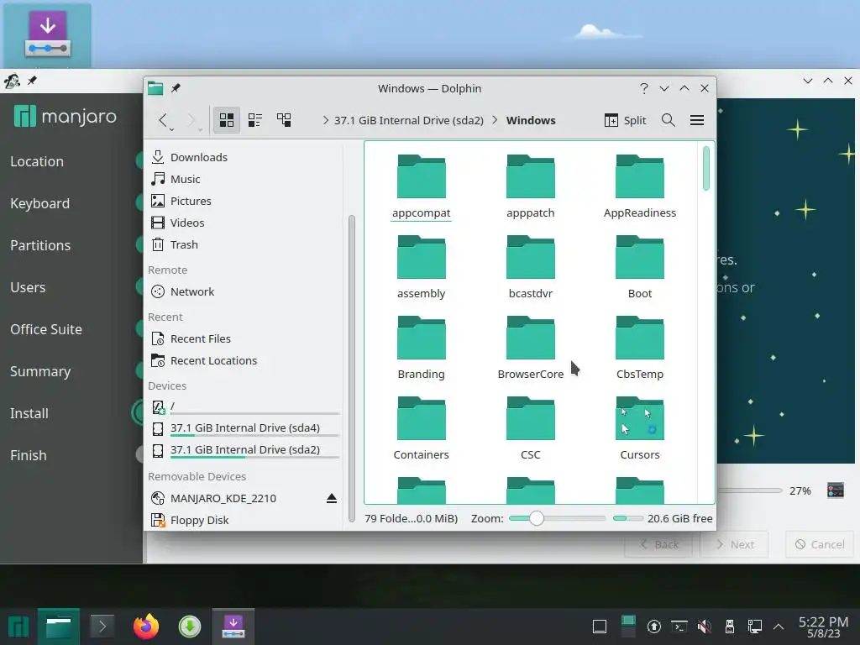Image resolution: width=860 pixels, height=645 pixels.
Task: Select BrowserCore folder
Action: pyautogui.click(x=531, y=349)
